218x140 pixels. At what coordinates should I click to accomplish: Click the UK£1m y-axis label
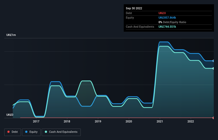11,35
